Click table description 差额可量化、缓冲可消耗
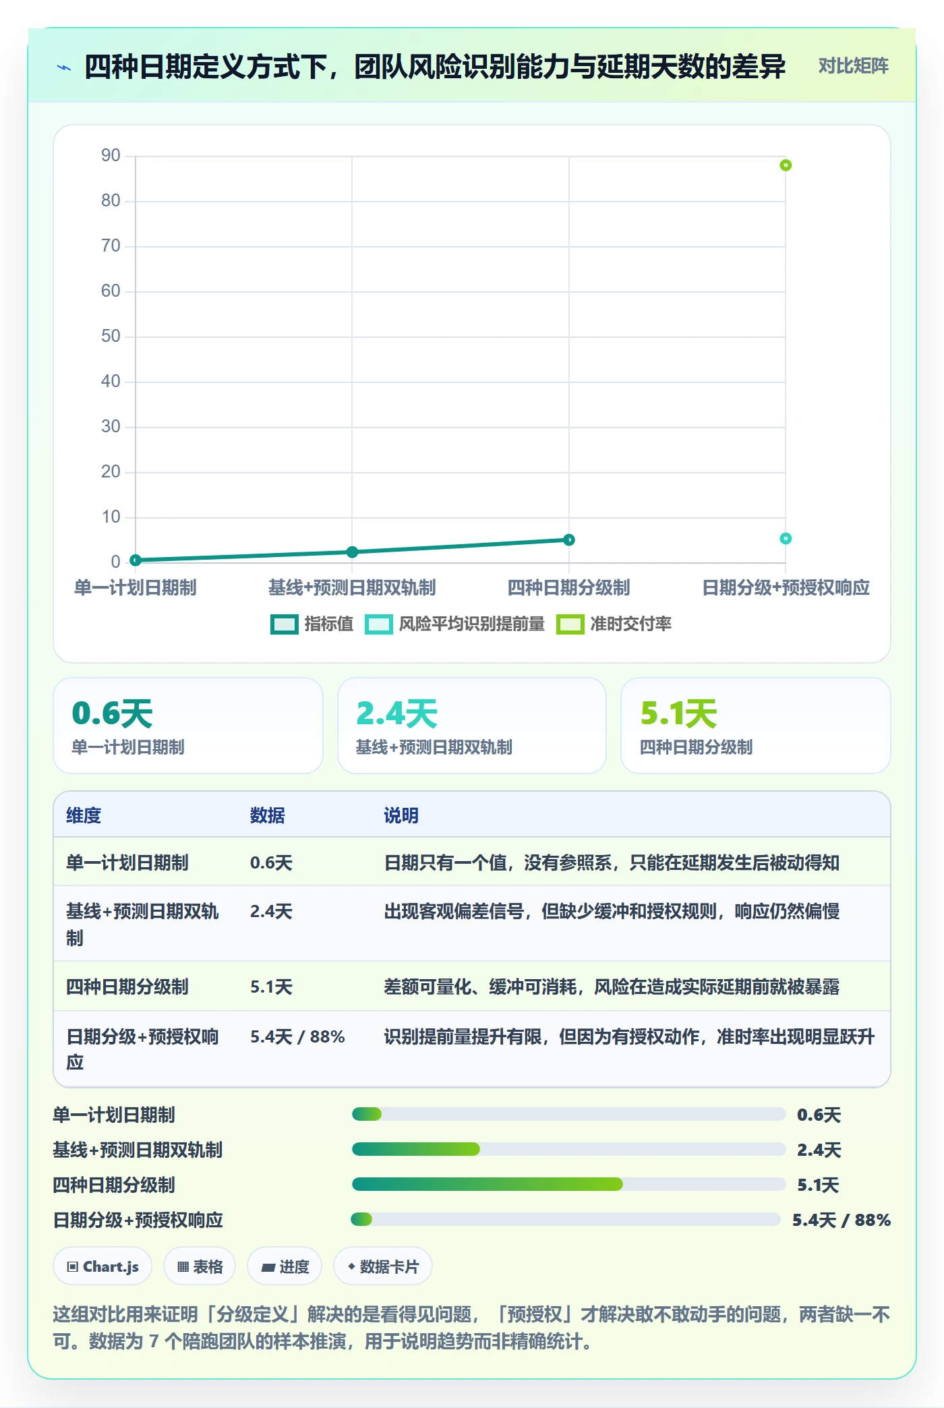The width and height of the screenshot is (944, 1408). 480,987
